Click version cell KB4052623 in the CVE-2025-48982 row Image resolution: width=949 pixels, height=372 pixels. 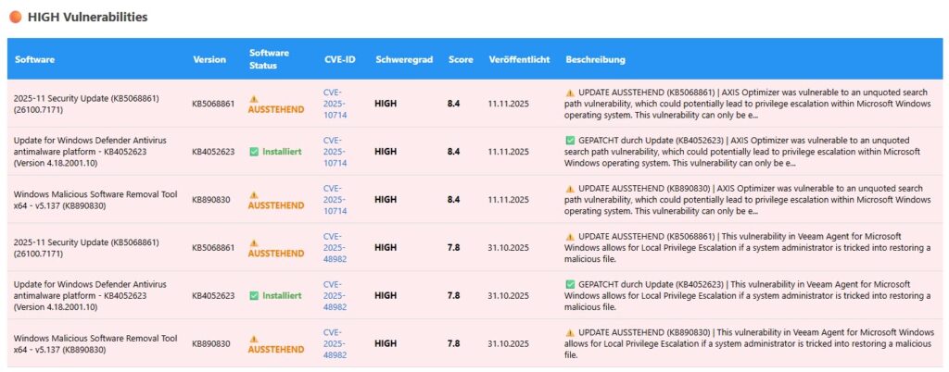tap(213, 296)
